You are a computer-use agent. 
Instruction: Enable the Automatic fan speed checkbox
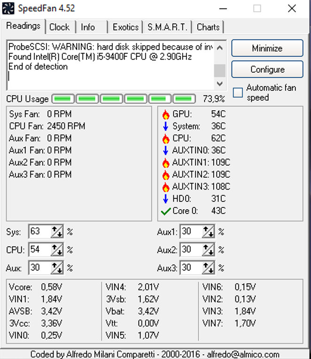[x=238, y=92]
